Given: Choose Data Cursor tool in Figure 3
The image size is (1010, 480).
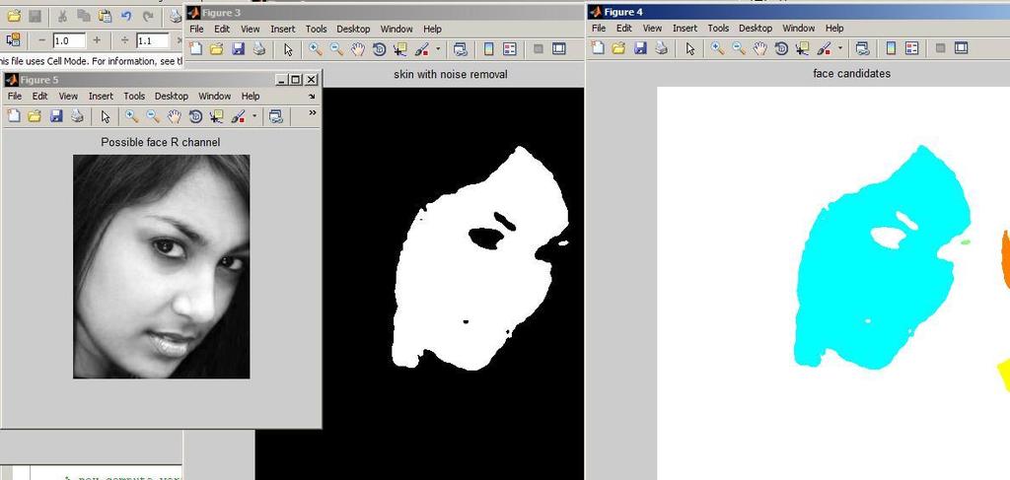Looking at the screenshot, I should click(400, 49).
